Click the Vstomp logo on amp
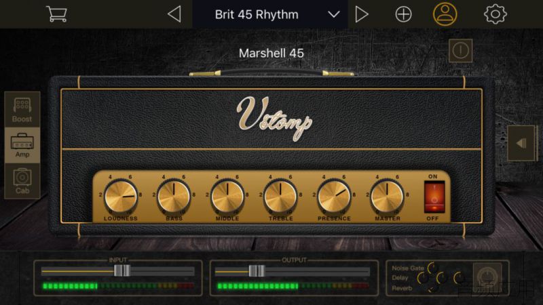 tap(274, 118)
